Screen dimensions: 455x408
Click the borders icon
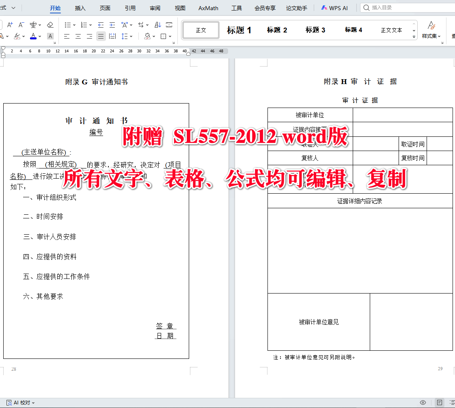164,36
